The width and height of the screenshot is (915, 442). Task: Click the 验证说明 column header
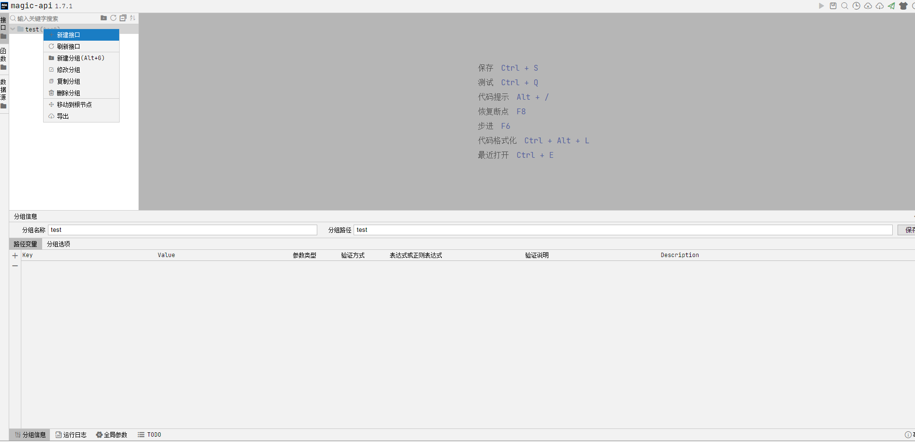coord(537,255)
